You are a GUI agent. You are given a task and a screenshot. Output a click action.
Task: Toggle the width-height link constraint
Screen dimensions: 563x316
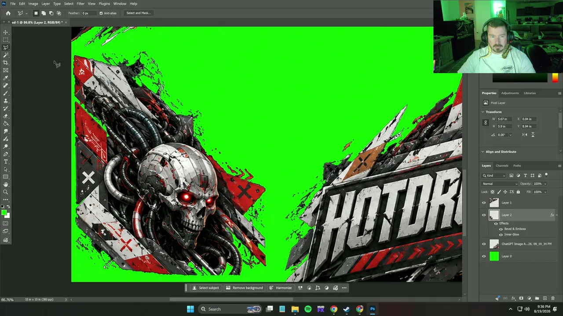(x=486, y=122)
